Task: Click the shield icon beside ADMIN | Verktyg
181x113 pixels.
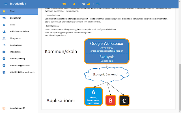Action: [4, 59]
